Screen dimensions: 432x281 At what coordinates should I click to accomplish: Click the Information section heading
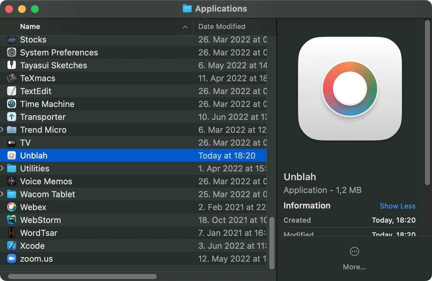[307, 206]
